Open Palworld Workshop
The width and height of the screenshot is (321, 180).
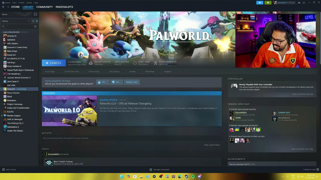[150, 71]
